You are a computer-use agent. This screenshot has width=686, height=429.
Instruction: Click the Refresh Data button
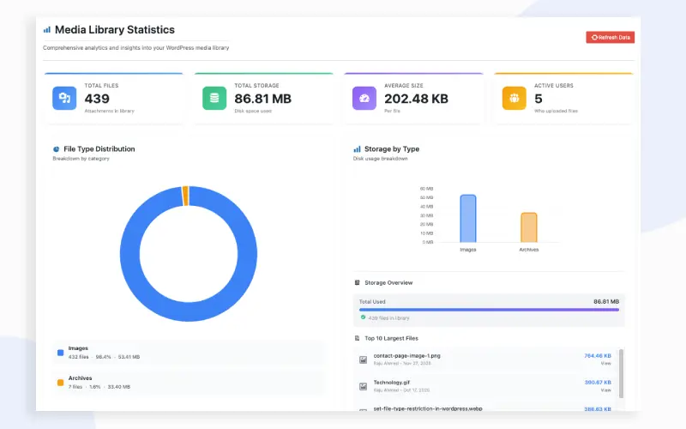[610, 38]
